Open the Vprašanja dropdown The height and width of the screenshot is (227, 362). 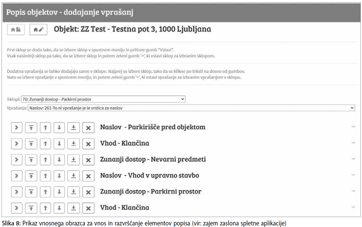tap(191, 108)
